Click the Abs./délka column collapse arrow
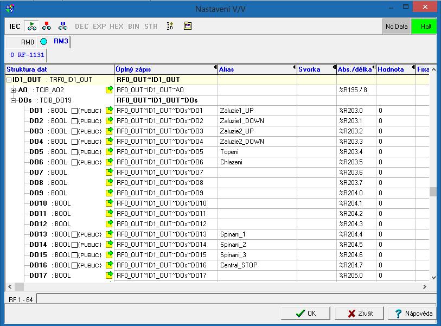This screenshot has height=326, width=441. click(374, 67)
